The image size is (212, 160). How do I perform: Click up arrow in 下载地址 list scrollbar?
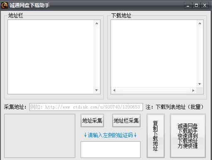click(200, 23)
